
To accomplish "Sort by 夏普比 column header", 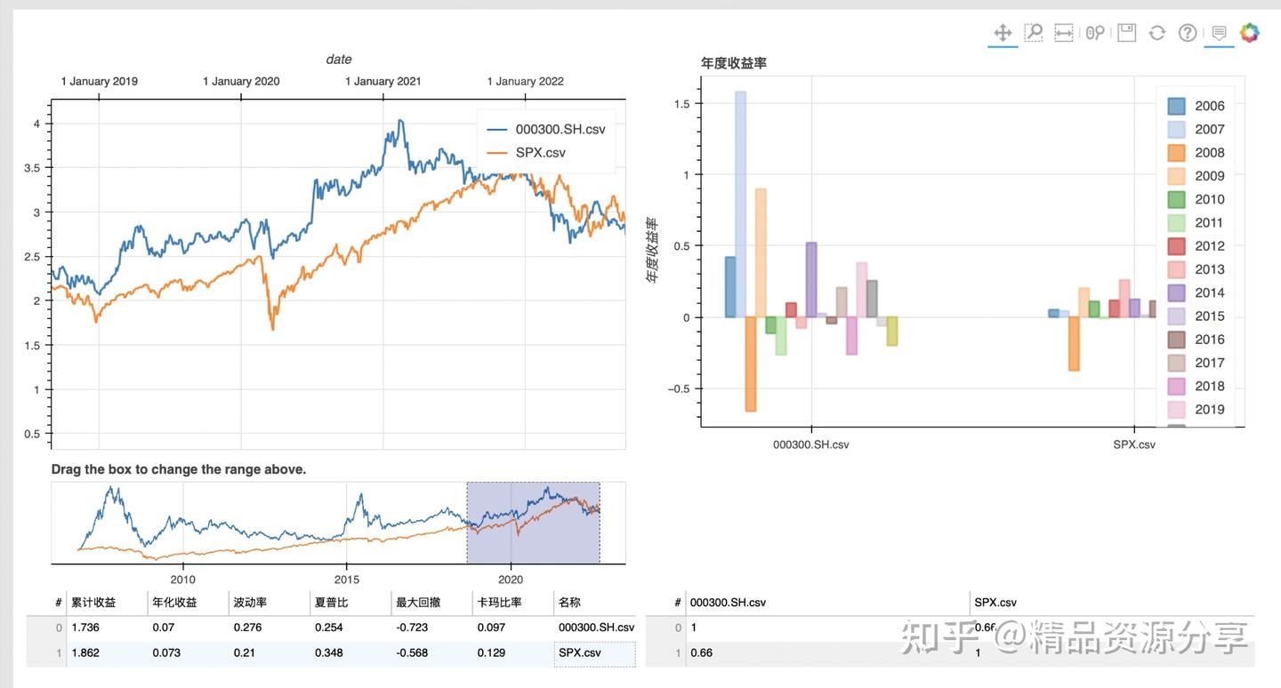I will (x=350, y=602).
